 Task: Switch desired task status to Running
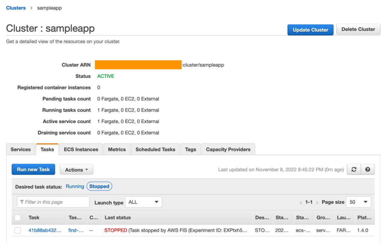coord(75,186)
